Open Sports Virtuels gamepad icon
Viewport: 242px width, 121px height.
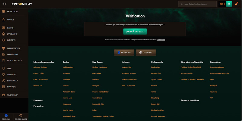[3, 60]
